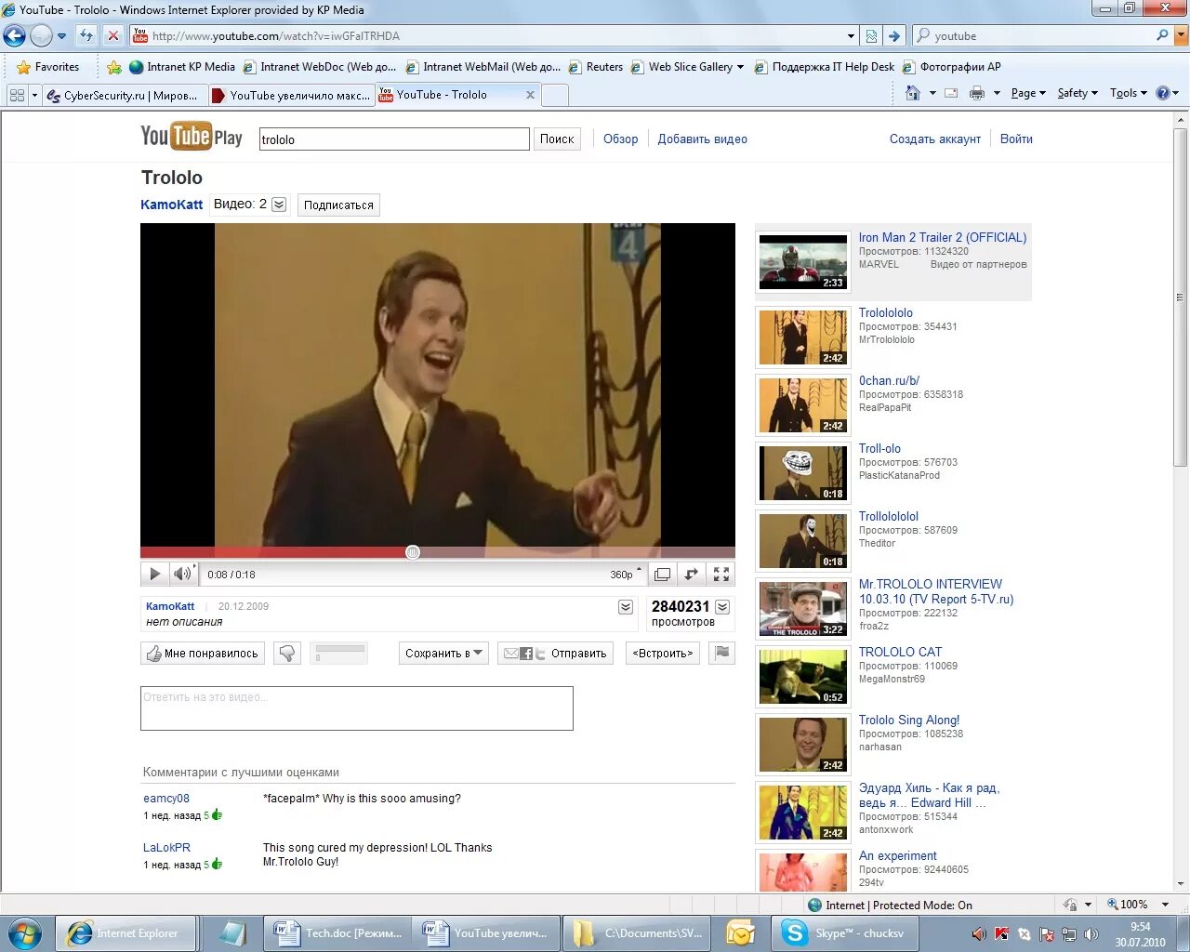Screen dimensions: 1190x952
Task: Open Tech.doc Word taskbar item
Action: click(337, 933)
